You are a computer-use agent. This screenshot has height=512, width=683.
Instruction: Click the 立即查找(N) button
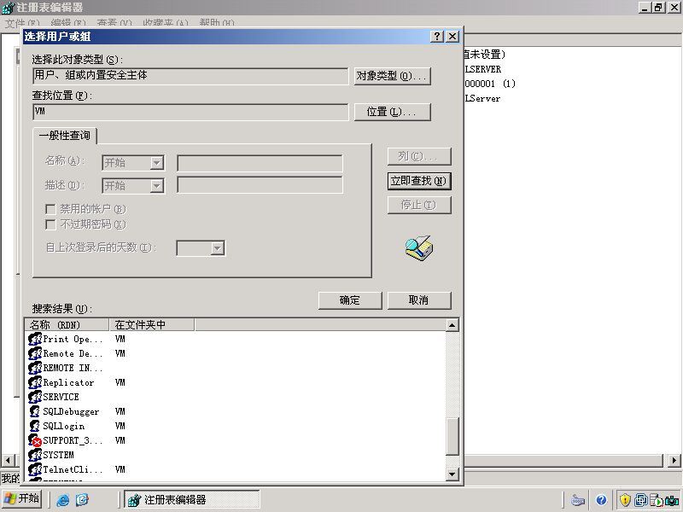[x=419, y=181]
